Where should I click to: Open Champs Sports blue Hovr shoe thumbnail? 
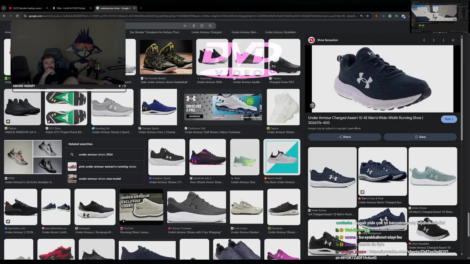pos(159,107)
